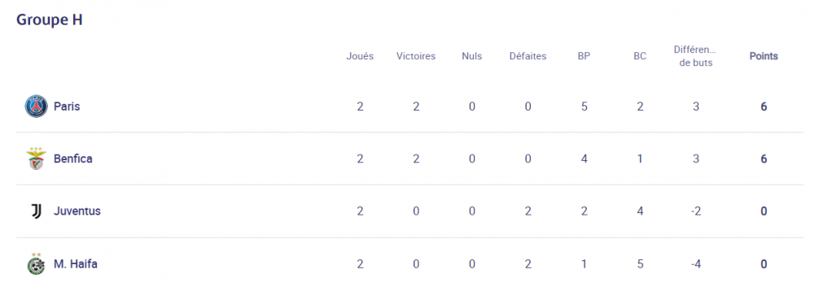Click Juventus's goal difference value -2
The width and height of the screenshot is (814, 300).
pyautogui.click(x=696, y=211)
